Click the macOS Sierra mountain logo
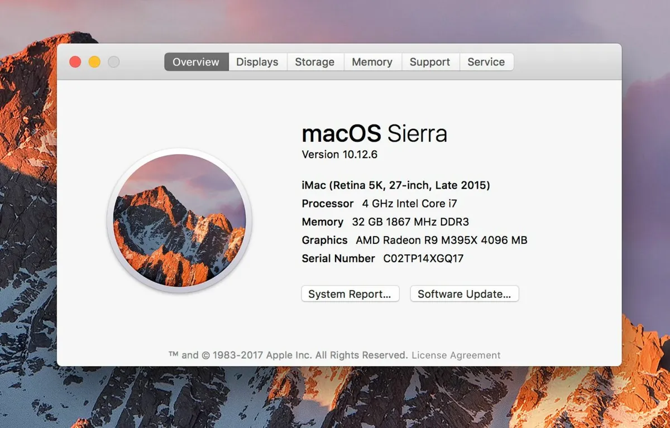Viewport: 670px width, 428px height. pos(179,220)
